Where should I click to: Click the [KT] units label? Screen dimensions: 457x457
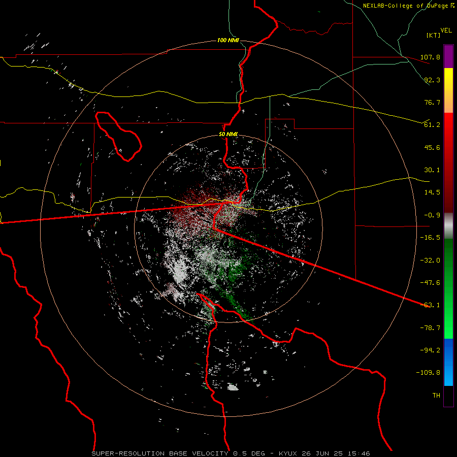[434, 35]
